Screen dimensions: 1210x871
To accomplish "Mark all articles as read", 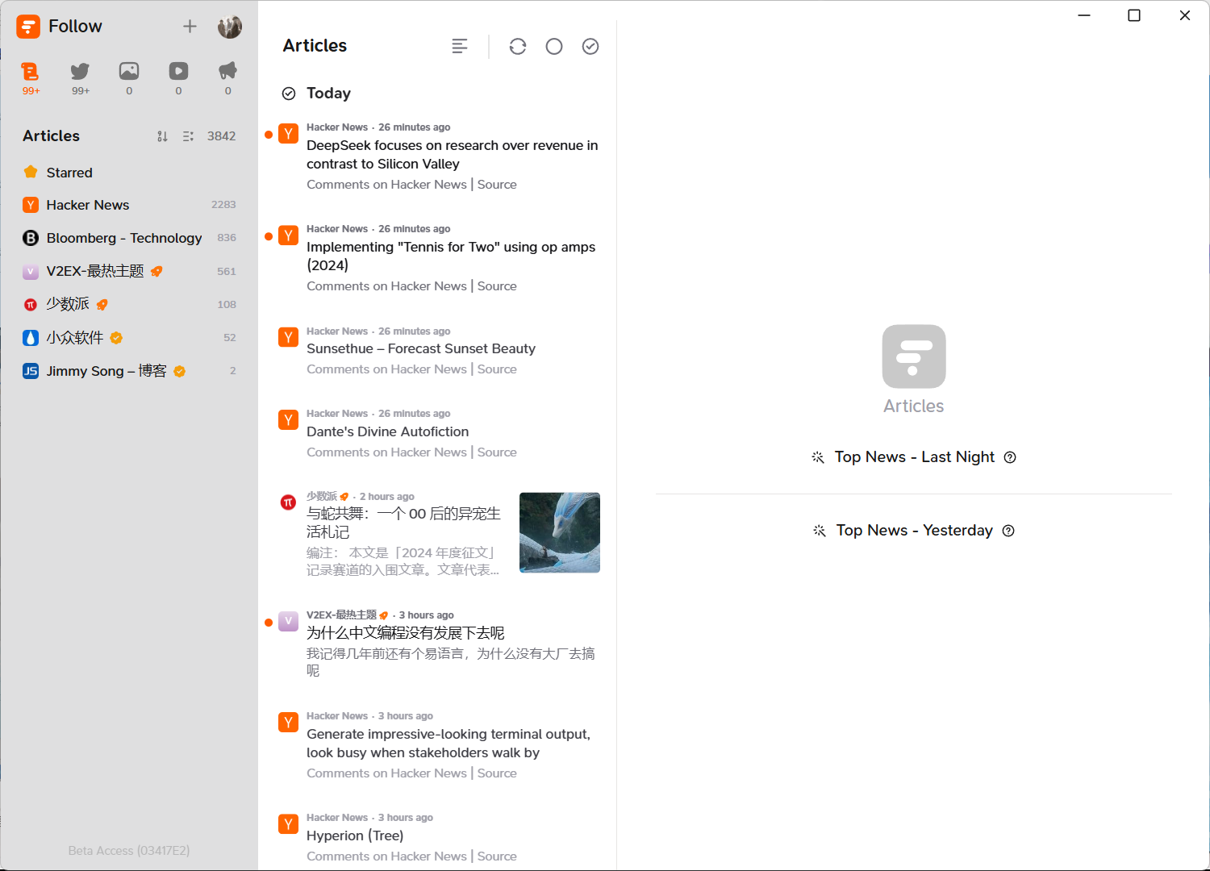I will coord(590,47).
